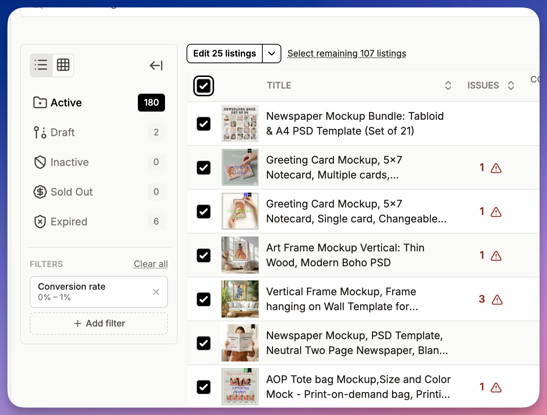547x415 pixels.
Task: Collapse the sidebar panel arrow
Action: 156,65
